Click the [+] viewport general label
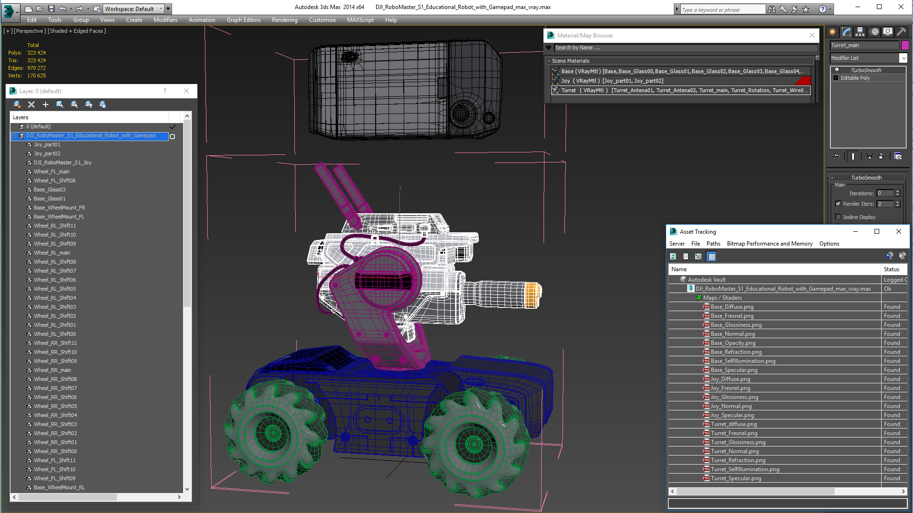This screenshot has height=513, width=913. click(x=8, y=31)
